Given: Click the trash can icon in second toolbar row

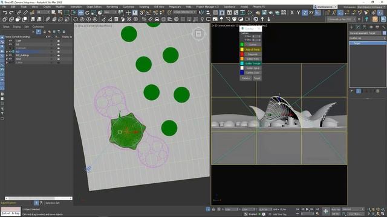Looking at the screenshot, I should tap(116, 19).
